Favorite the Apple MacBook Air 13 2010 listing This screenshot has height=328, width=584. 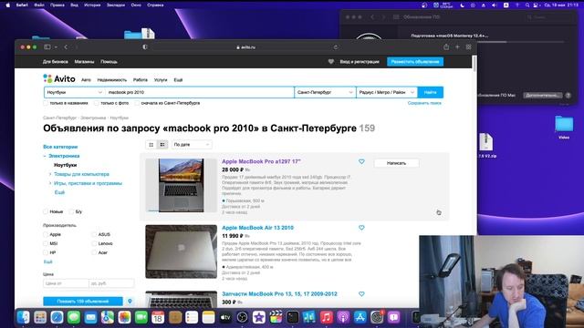pyautogui.click(x=361, y=228)
